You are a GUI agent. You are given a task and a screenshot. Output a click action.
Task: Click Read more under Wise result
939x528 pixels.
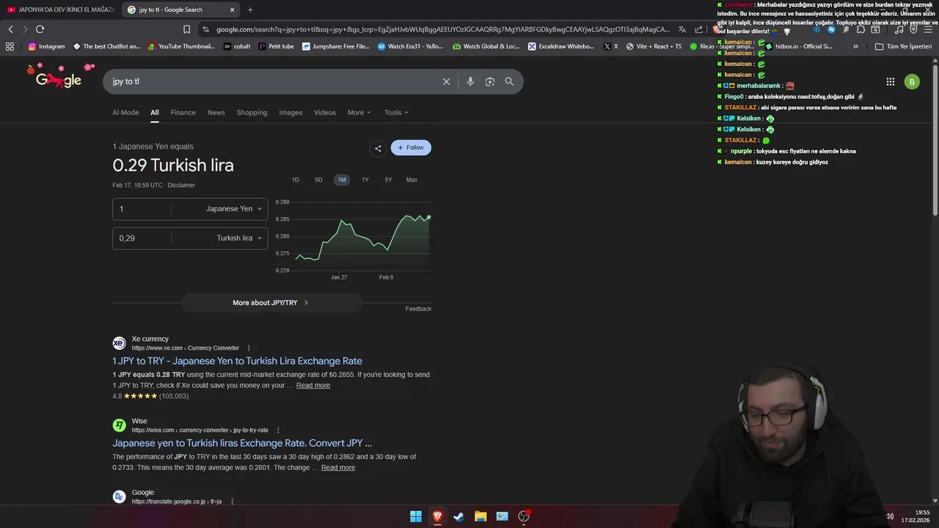tap(338, 468)
